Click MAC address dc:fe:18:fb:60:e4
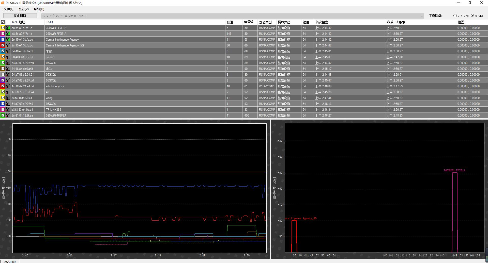Screen dimensions: 488x263 coord(22,98)
